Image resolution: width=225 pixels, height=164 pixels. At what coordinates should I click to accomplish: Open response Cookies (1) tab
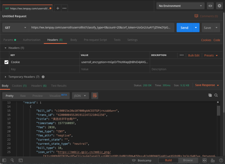click(19, 86)
